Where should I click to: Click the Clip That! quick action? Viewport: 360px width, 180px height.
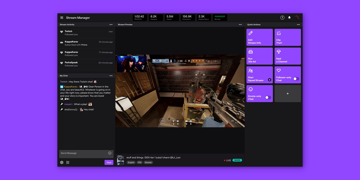tap(287, 37)
